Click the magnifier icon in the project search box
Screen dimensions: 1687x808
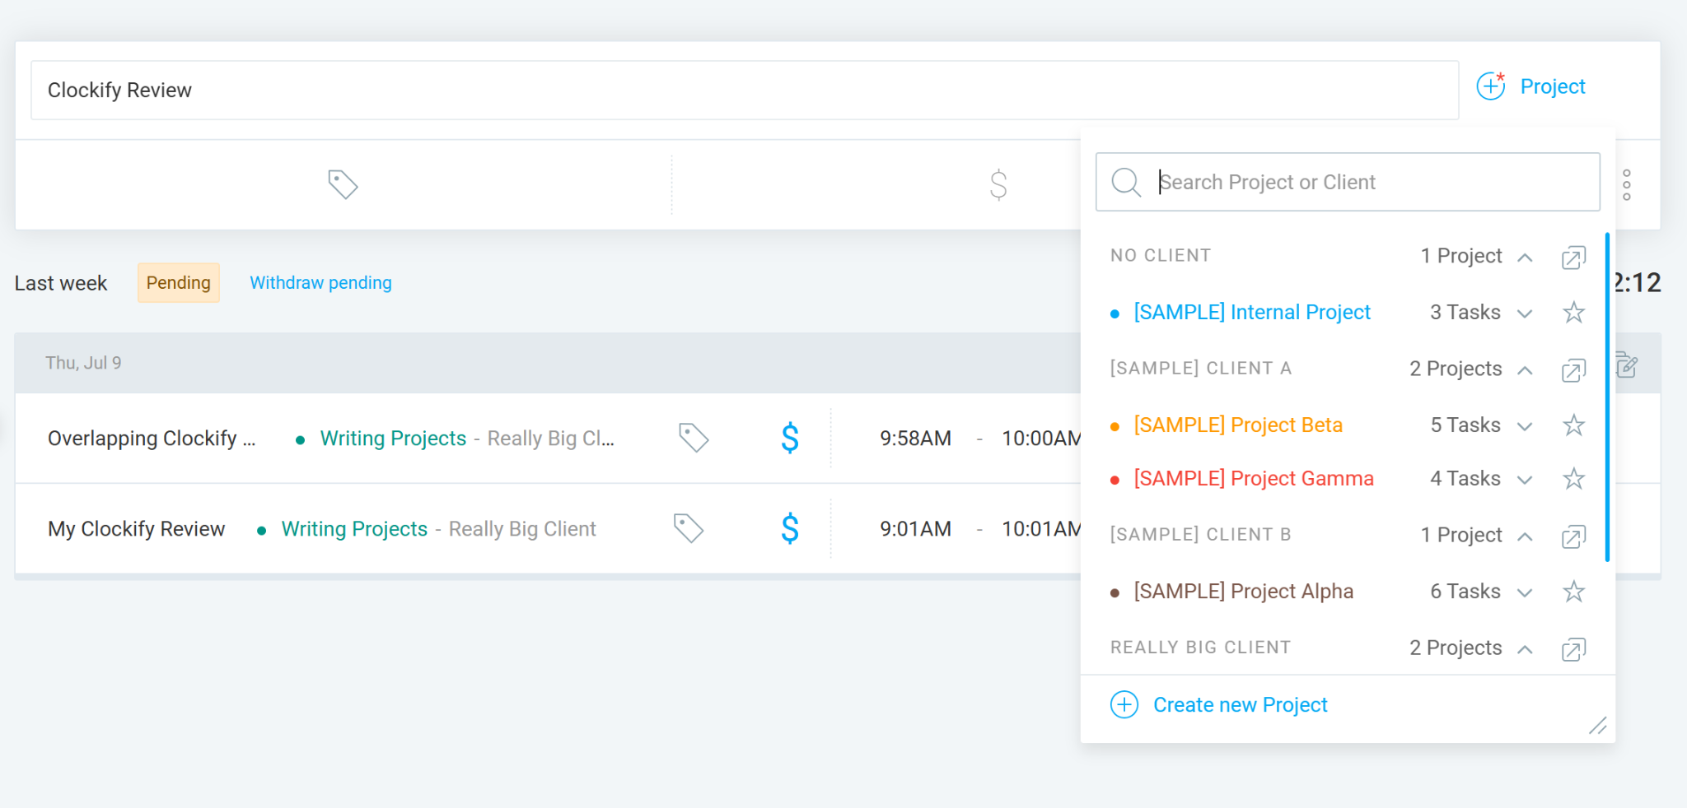[1126, 182]
